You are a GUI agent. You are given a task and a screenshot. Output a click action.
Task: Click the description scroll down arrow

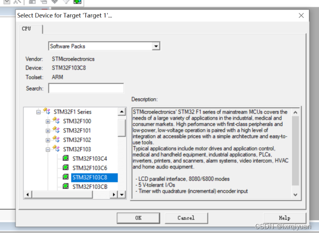coord(296,195)
